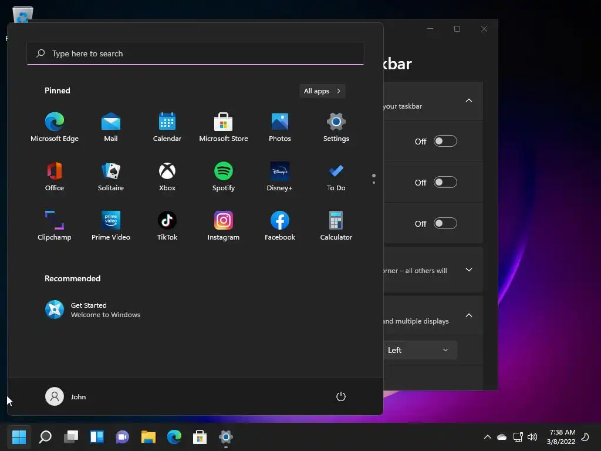The width and height of the screenshot is (601, 451).
Task: Open network status tray icon
Action: click(x=518, y=437)
